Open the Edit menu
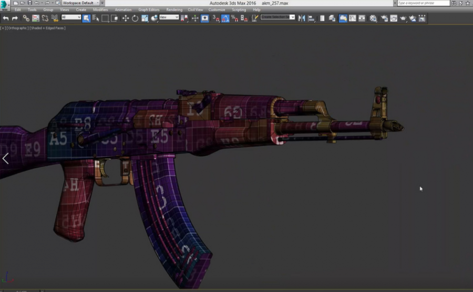473x292 pixels. point(18,9)
